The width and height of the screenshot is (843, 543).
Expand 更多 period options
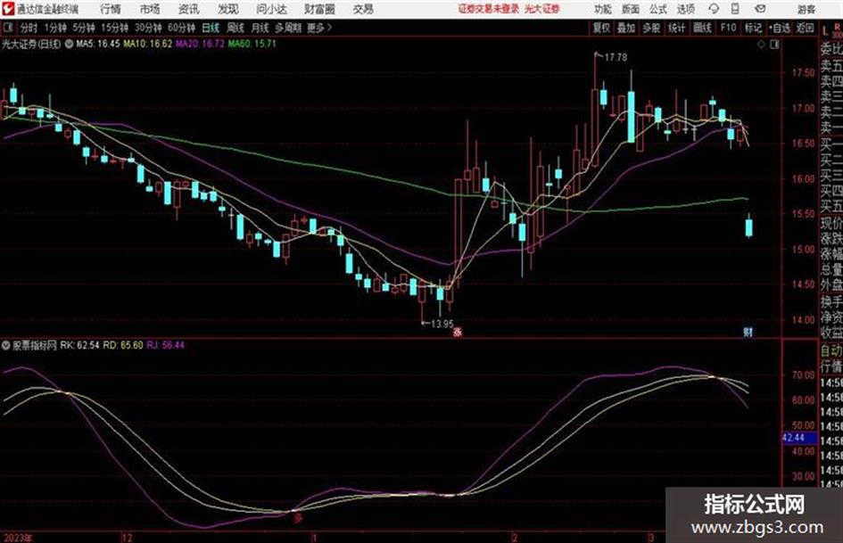click(319, 28)
